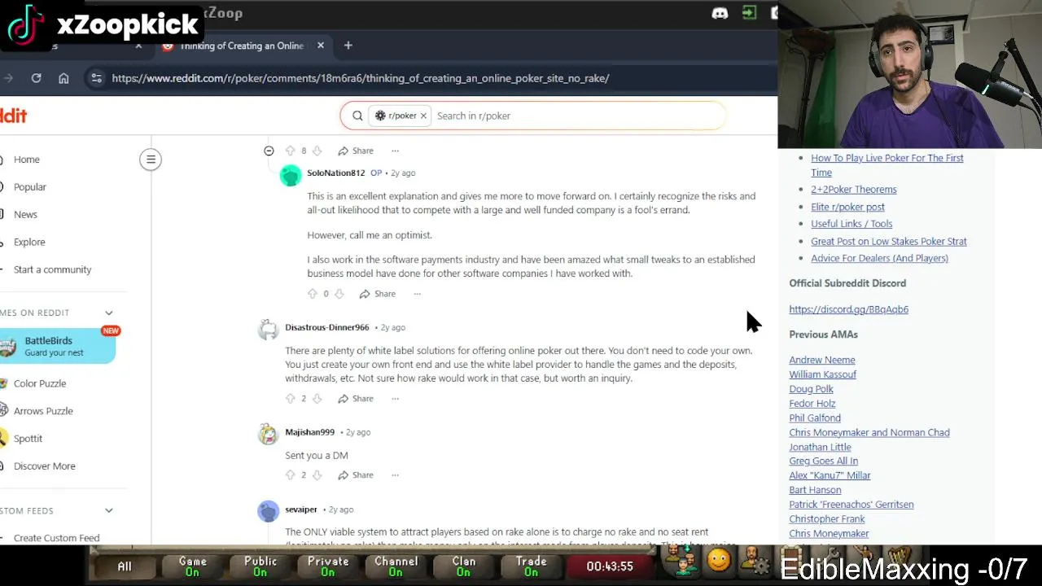Go to Home in Reddit sidebar

click(27, 160)
